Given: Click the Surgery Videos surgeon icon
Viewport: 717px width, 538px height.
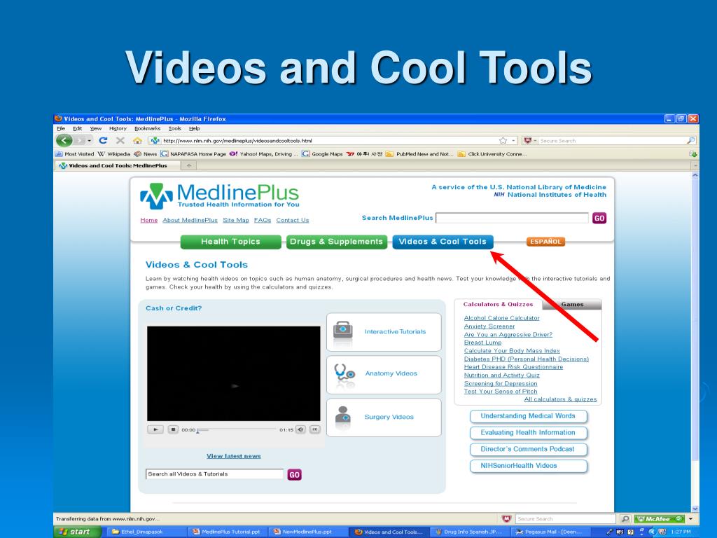Looking at the screenshot, I should (343, 416).
